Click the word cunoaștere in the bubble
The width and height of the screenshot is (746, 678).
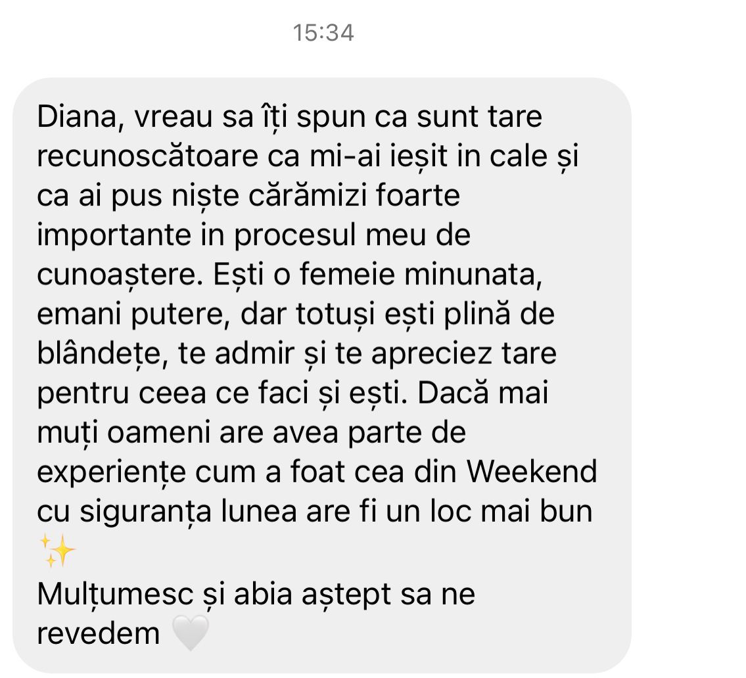pyautogui.click(x=116, y=275)
